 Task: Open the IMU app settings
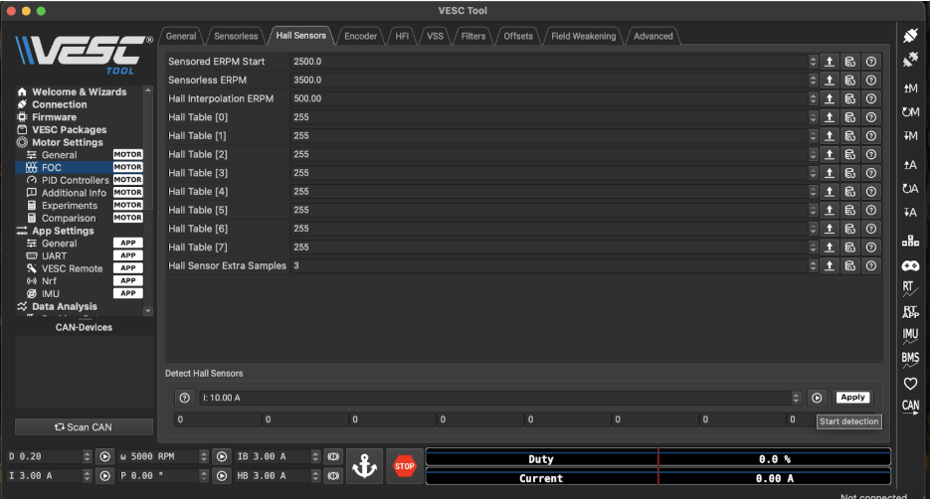coord(51,294)
